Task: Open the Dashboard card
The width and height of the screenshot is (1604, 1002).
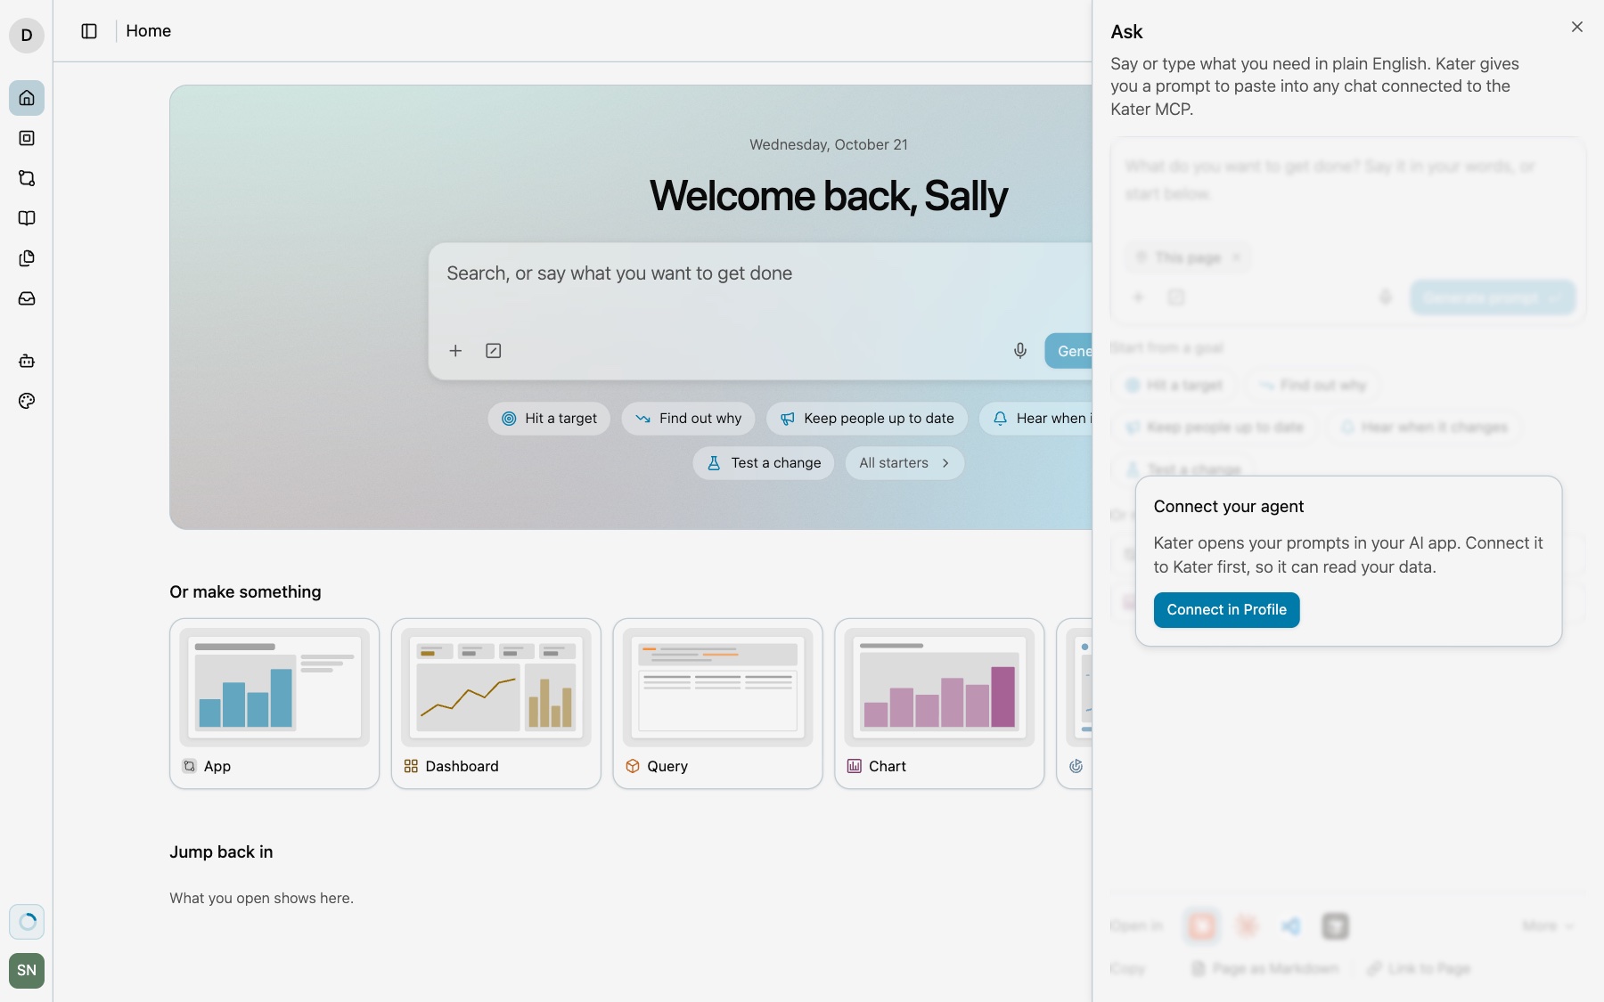Action: tap(496, 704)
